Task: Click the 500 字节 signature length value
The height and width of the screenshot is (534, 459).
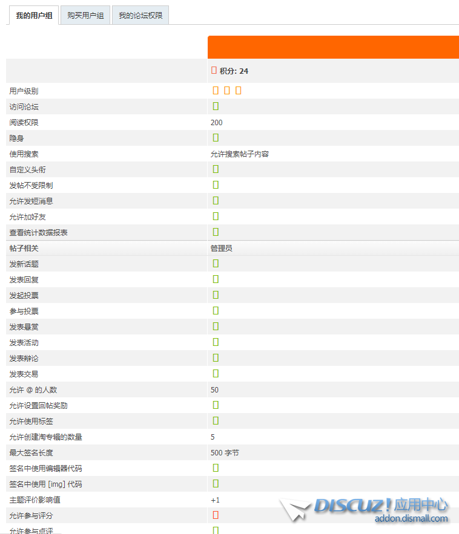Action: (x=225, y=452)
